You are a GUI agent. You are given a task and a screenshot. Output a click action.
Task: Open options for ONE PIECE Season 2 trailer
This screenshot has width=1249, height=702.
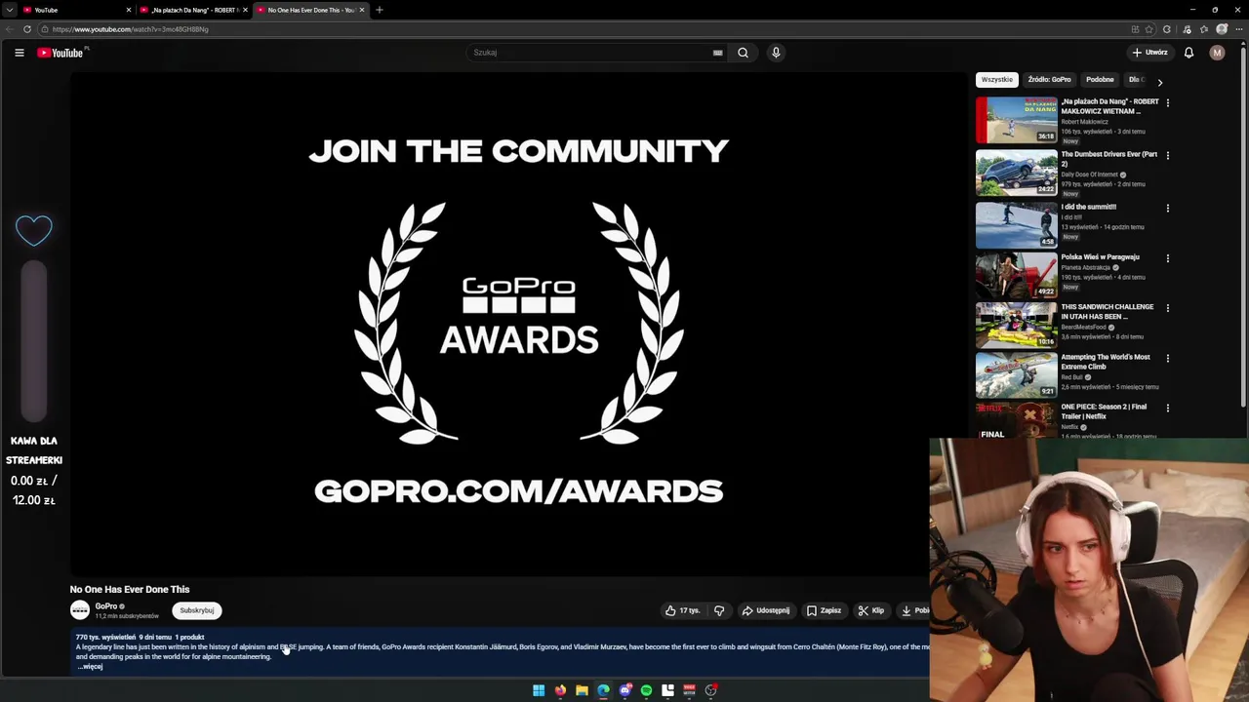pyautogui.click(x=1167, y=408)
